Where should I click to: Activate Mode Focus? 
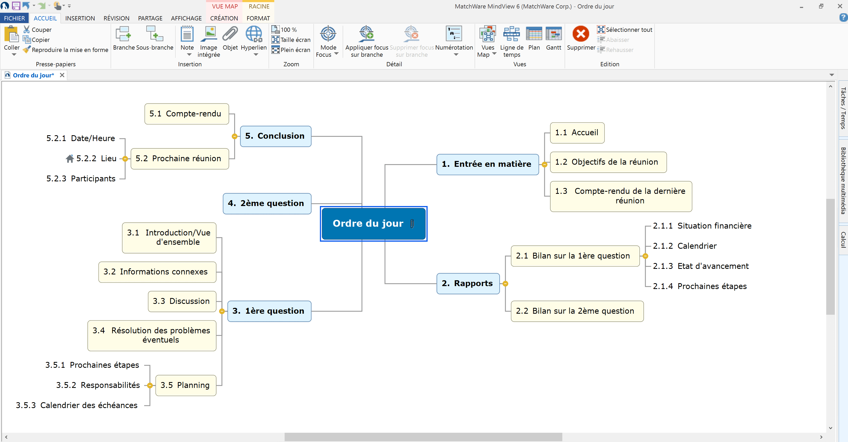pyautogui.click(x=328, y=34)
